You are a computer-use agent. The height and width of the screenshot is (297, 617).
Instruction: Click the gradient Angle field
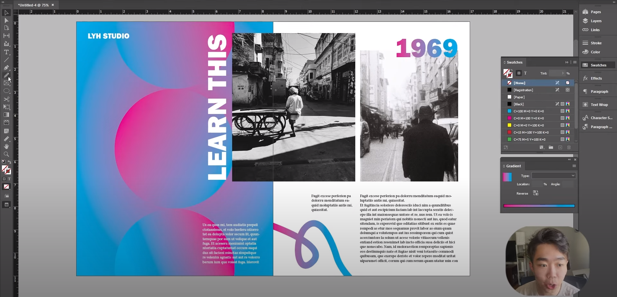click(567, 184)
